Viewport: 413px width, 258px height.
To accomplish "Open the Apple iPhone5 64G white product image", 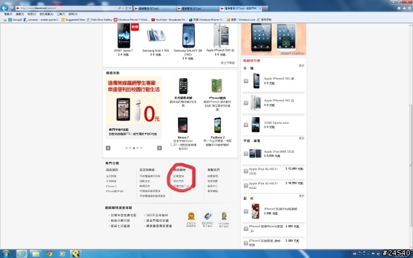I will click(x=221, y=35).
